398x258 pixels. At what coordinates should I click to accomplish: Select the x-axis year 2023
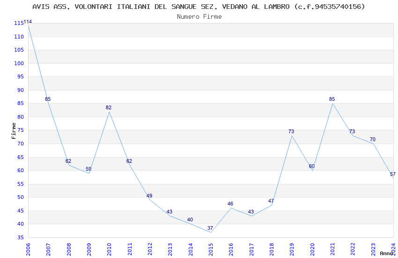(373, 250)
